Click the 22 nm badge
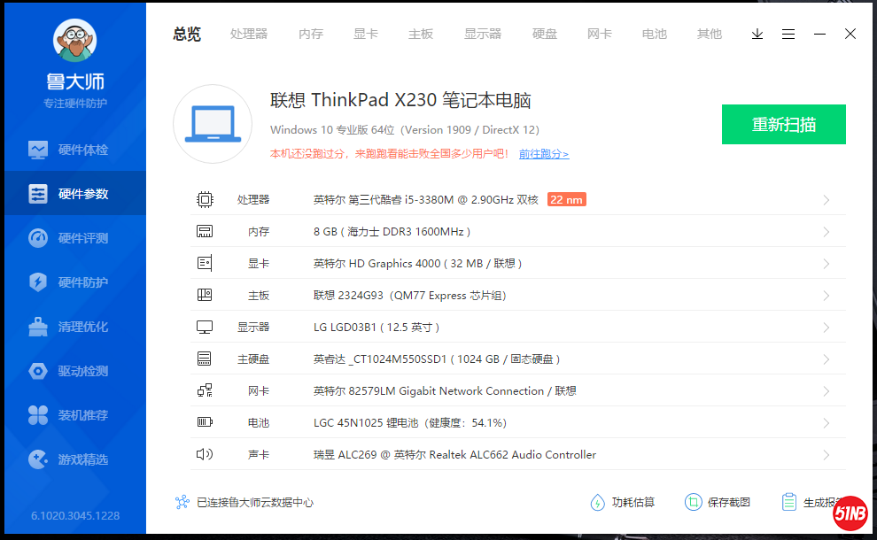This screenshot has height=540, width=877. [567, 199]
